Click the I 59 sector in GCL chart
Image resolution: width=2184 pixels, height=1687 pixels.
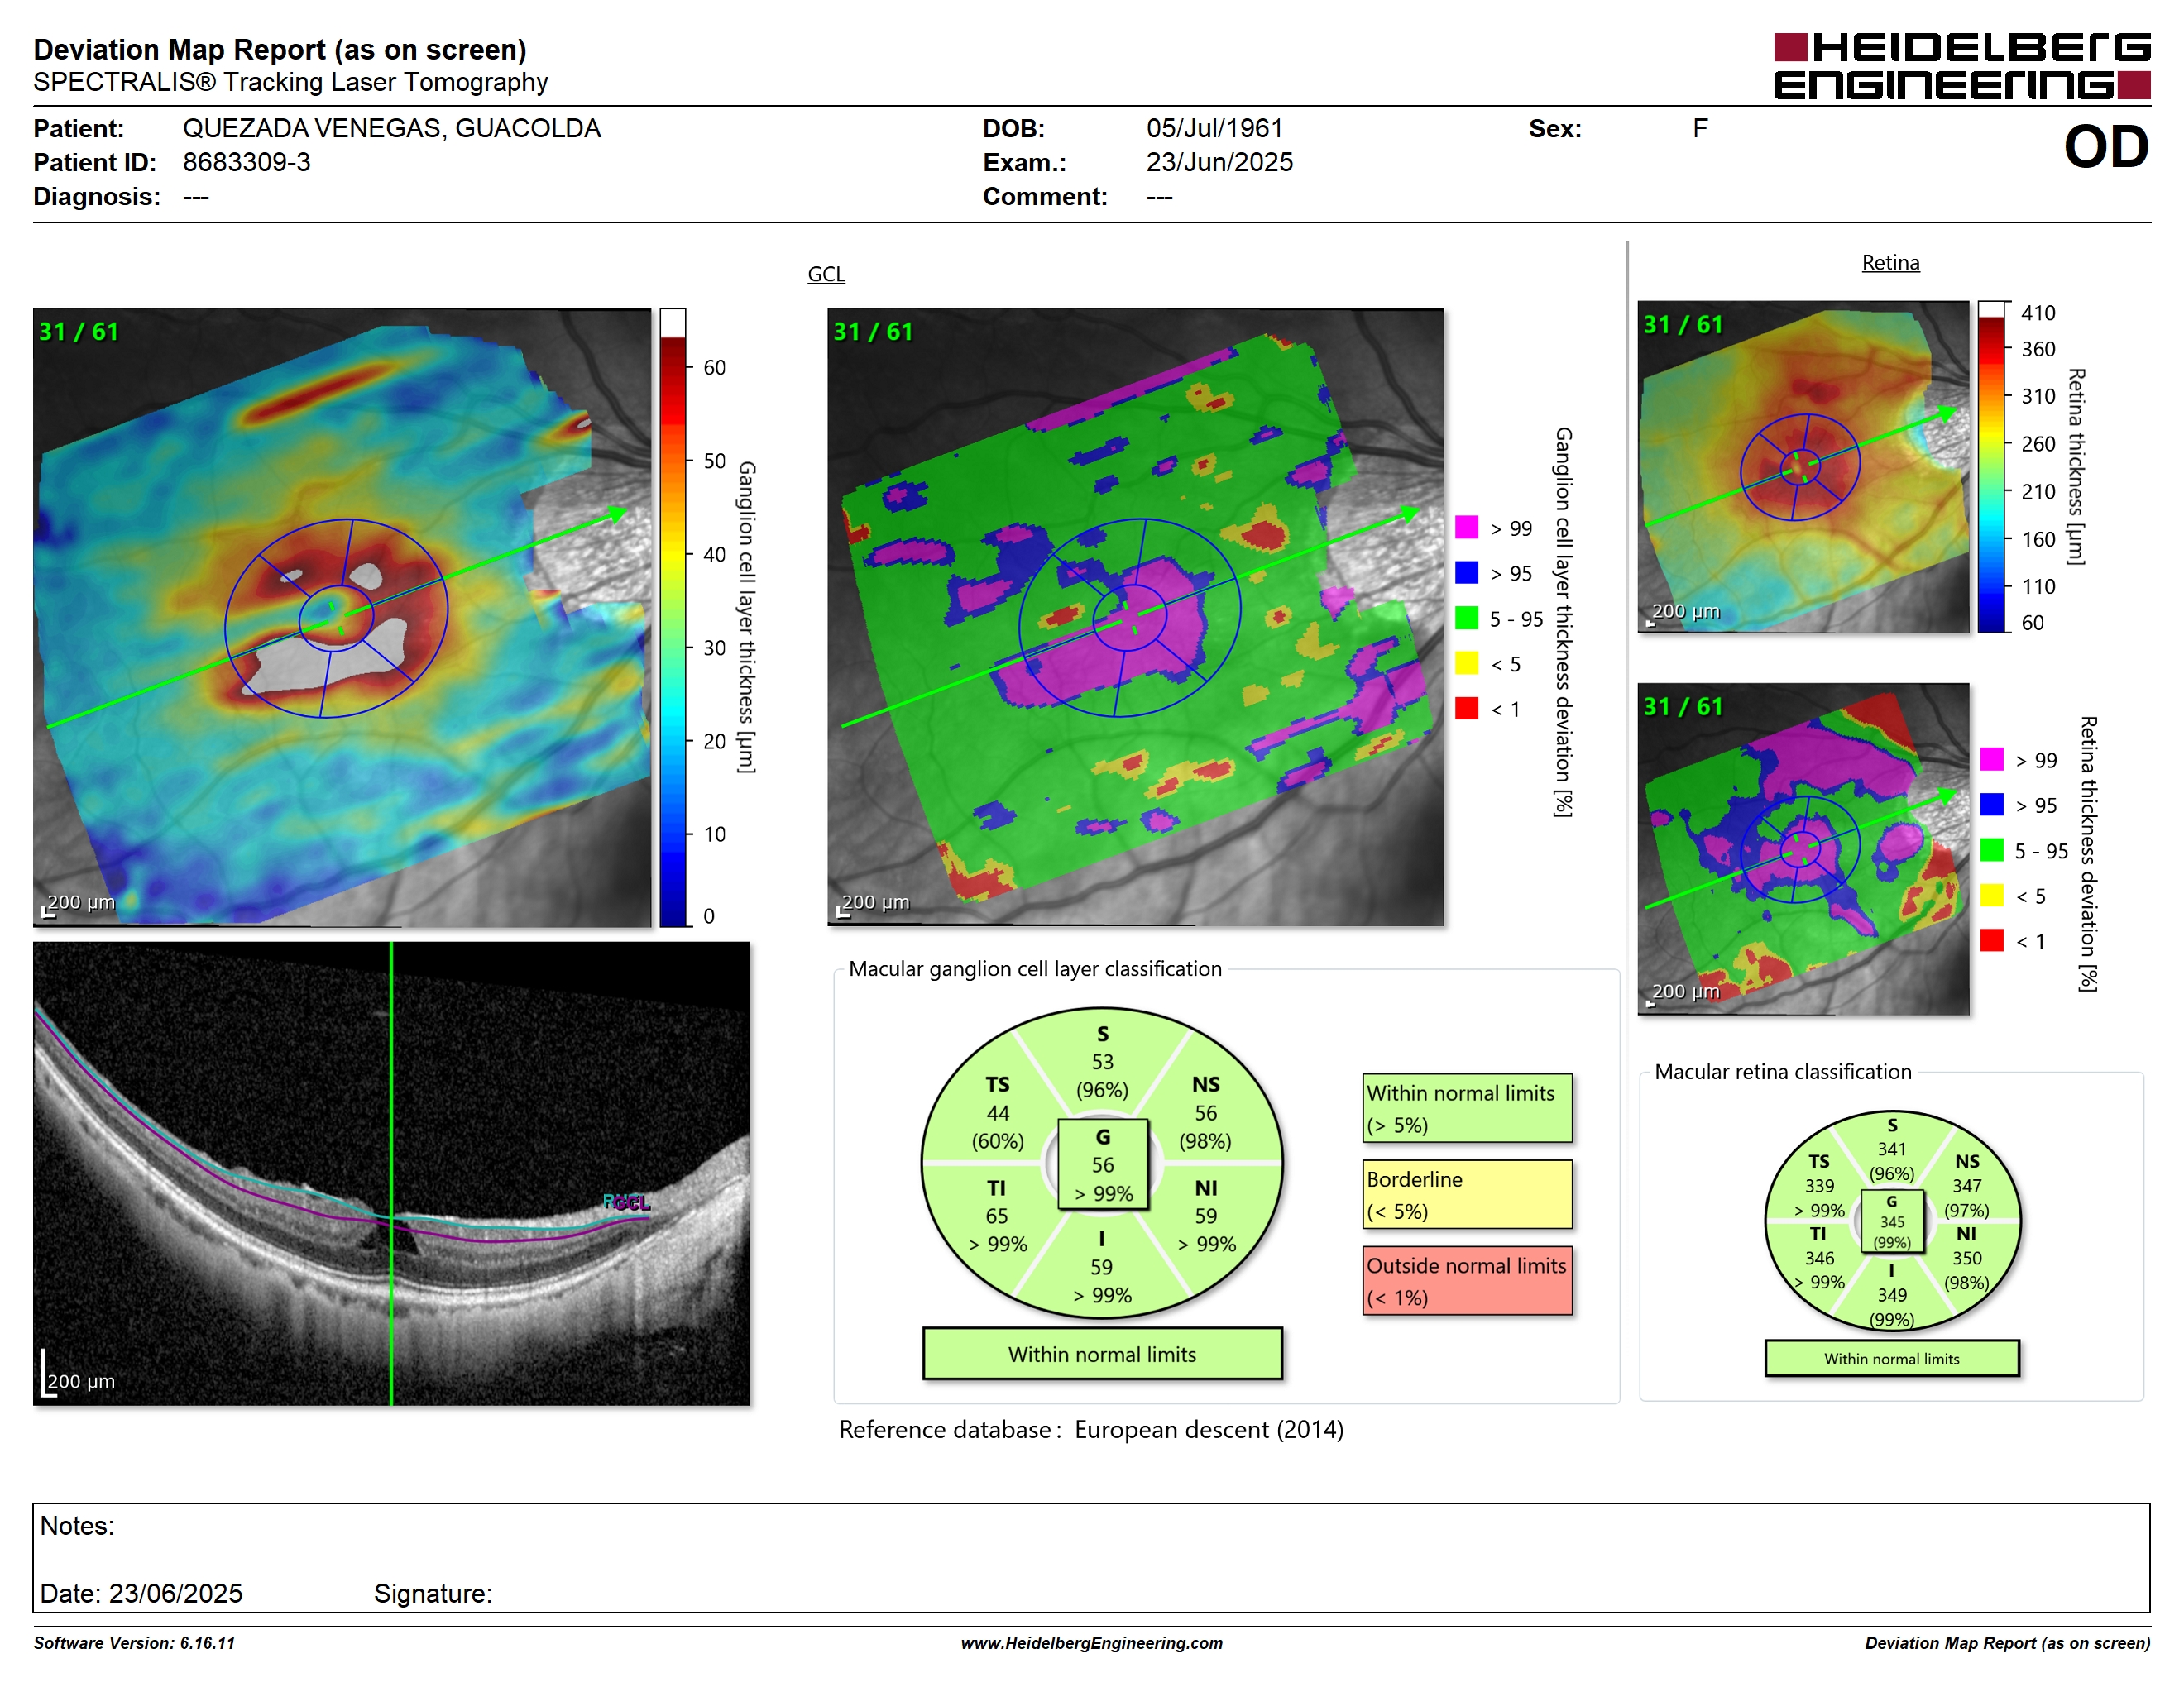click(x=1101, y=1266)
